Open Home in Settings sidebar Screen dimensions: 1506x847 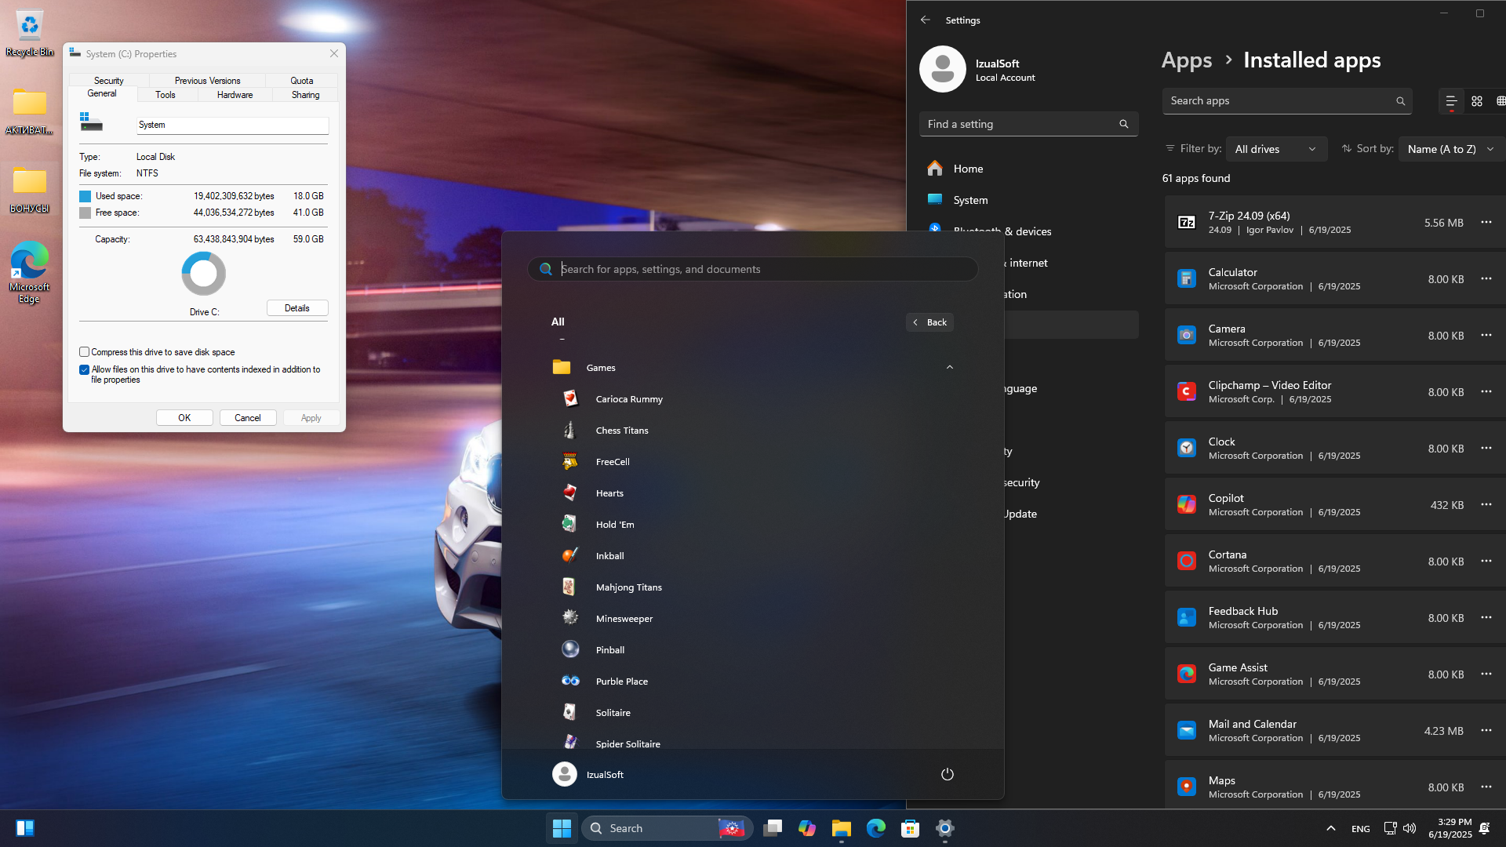968,169
